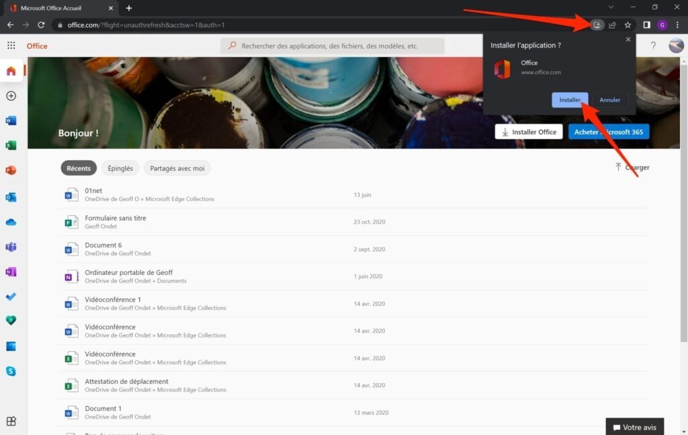Open Family Safety heart icon
The width and height of the screenshot is (688, 435).
coord(11,321)
